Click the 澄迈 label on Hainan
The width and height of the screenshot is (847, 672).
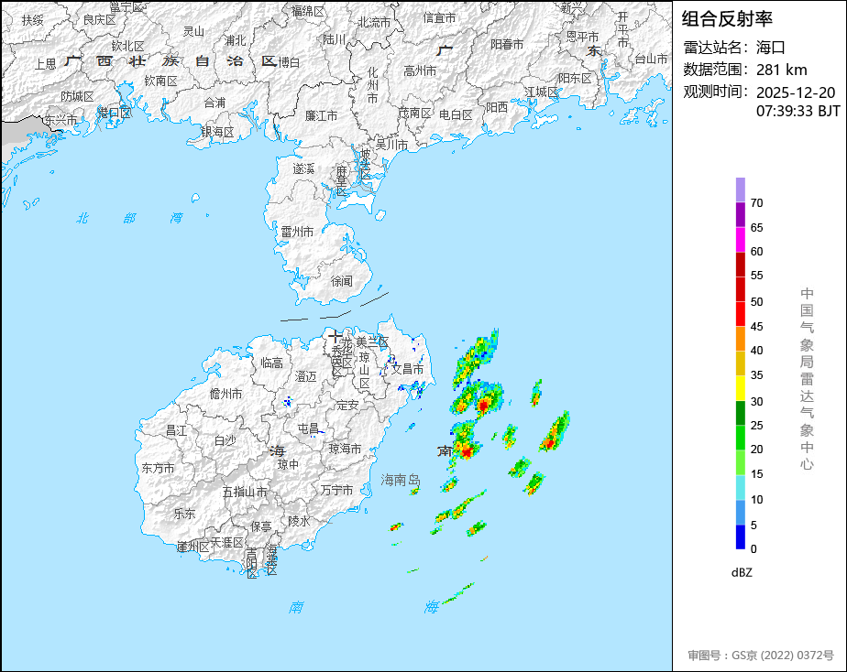[x=306, y=376]
